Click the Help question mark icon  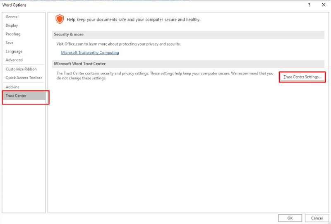click(x=309, y=5)
